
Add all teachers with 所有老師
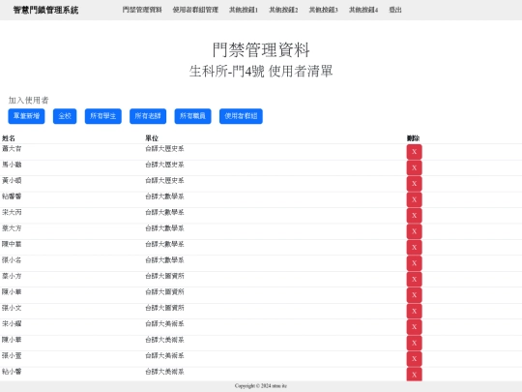pos(148,116)
